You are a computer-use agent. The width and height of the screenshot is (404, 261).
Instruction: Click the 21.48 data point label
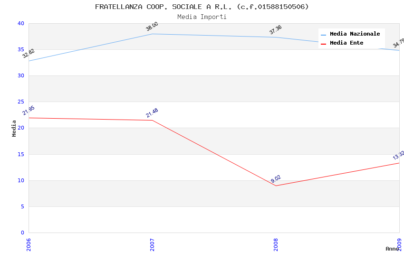152,113
